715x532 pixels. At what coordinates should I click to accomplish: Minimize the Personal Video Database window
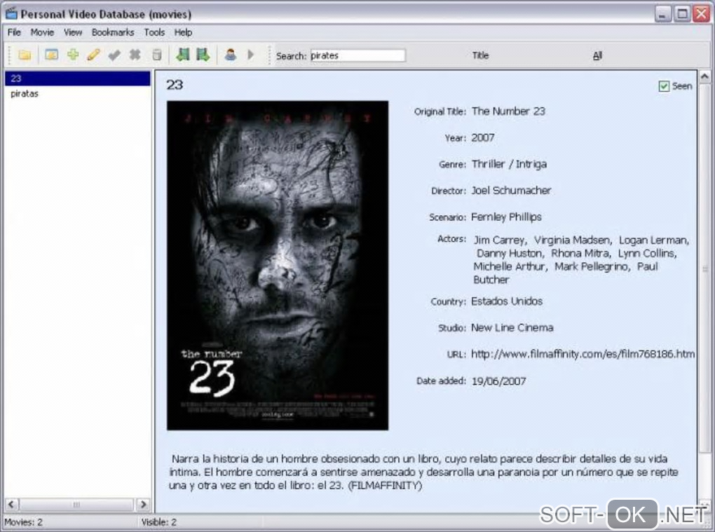[662, 14]
